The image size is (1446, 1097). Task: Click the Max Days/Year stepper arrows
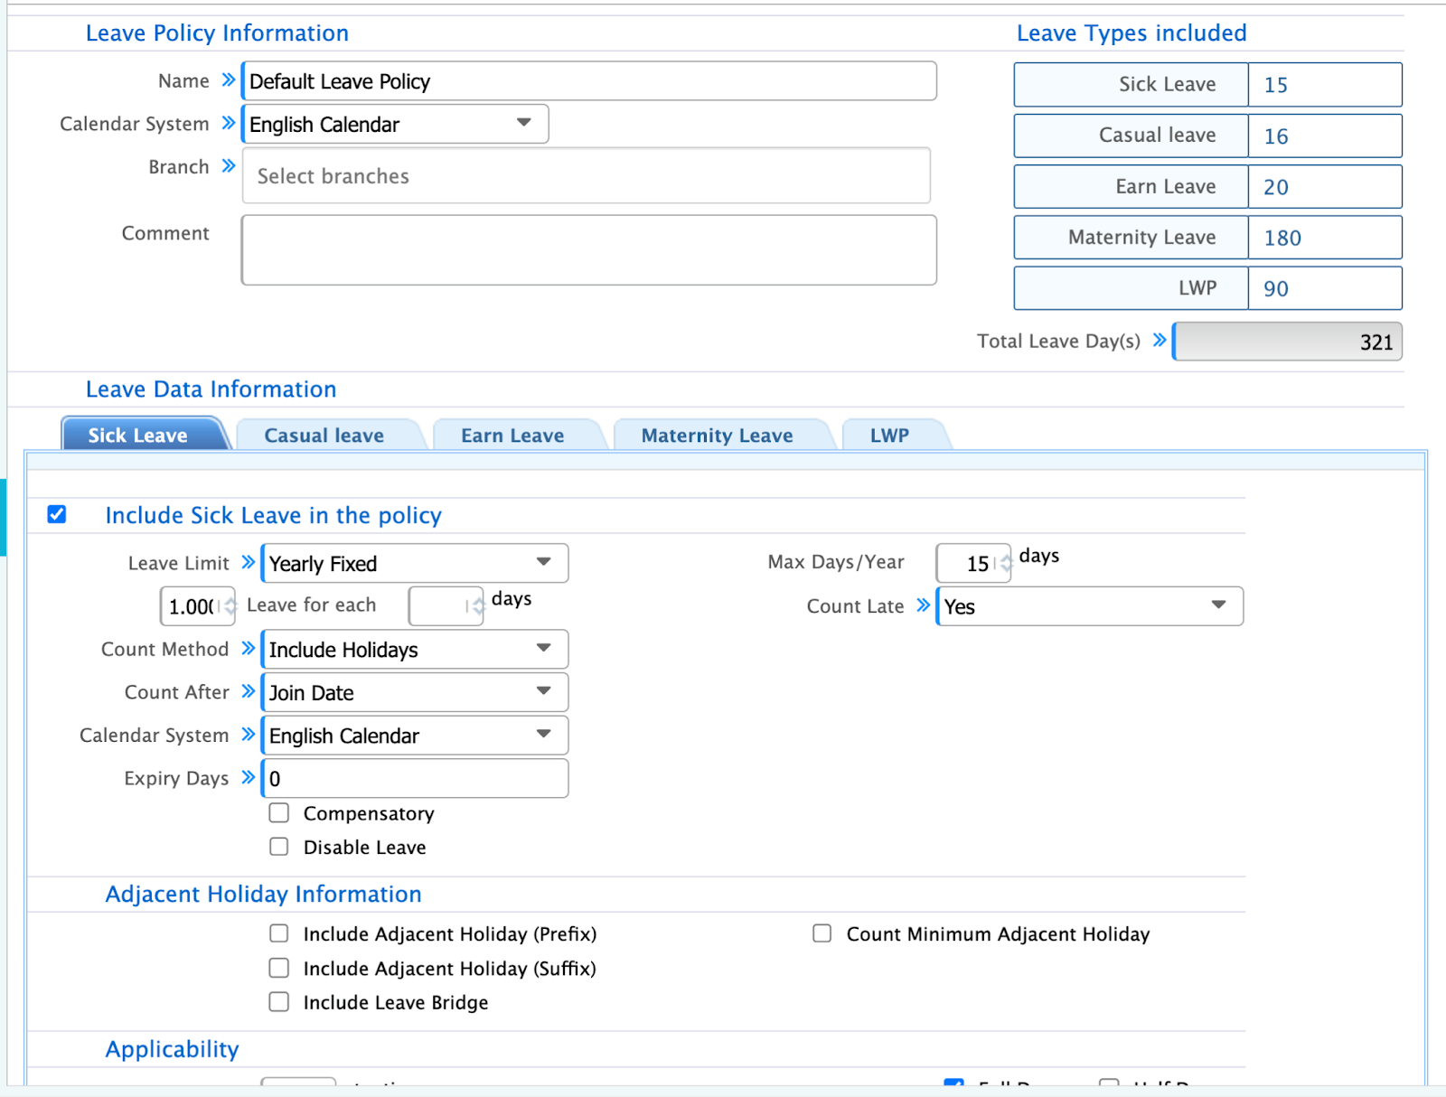(1004, 564)
